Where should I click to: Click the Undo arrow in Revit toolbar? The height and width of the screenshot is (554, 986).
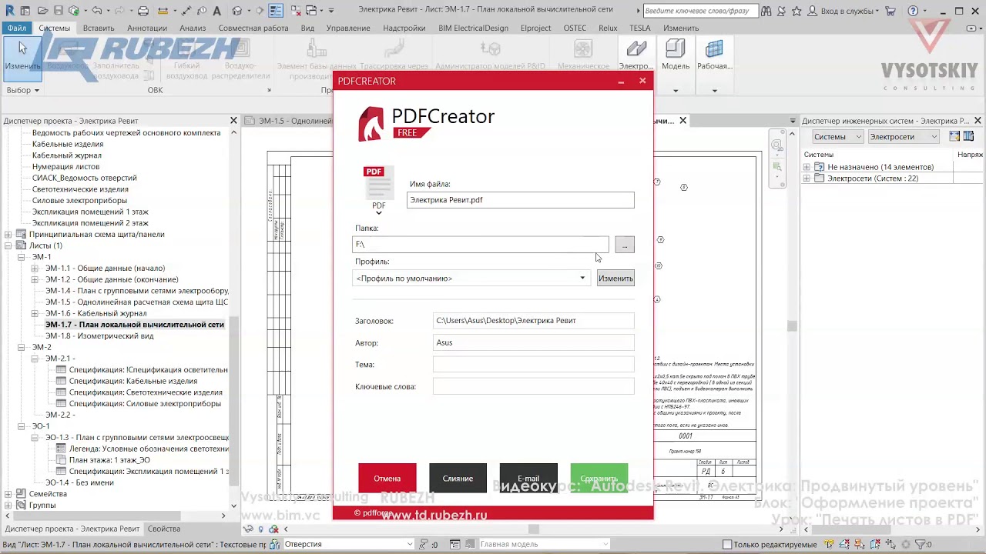click(x=97, y=11)
